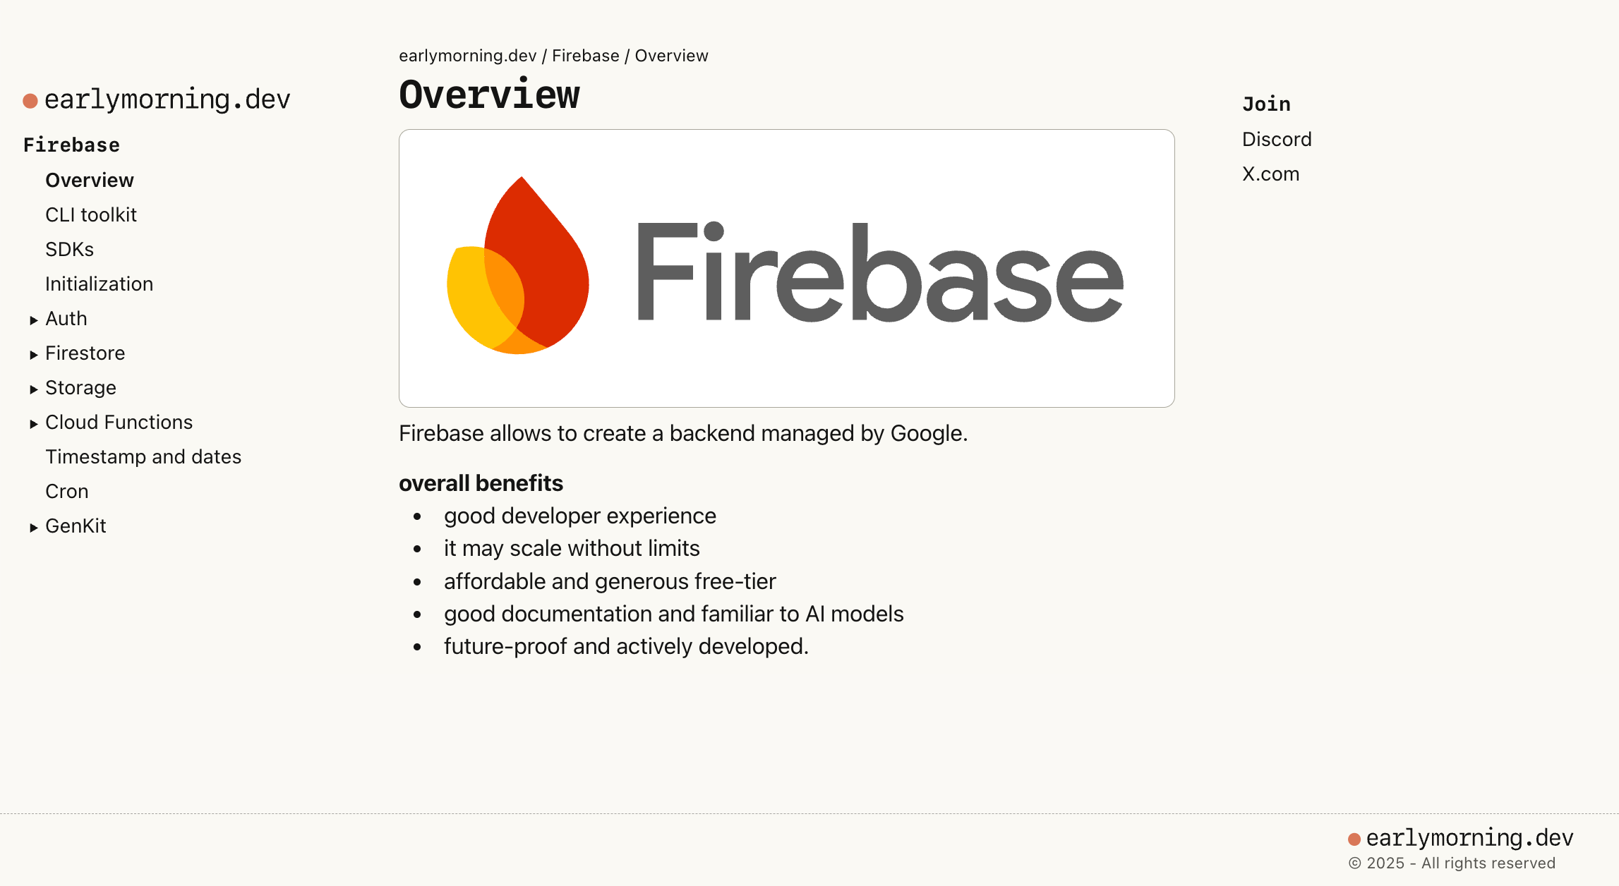Open the Initialization sidebar item
The width and height of the screenshot is (1619, 886).
[x=99, y=284]
